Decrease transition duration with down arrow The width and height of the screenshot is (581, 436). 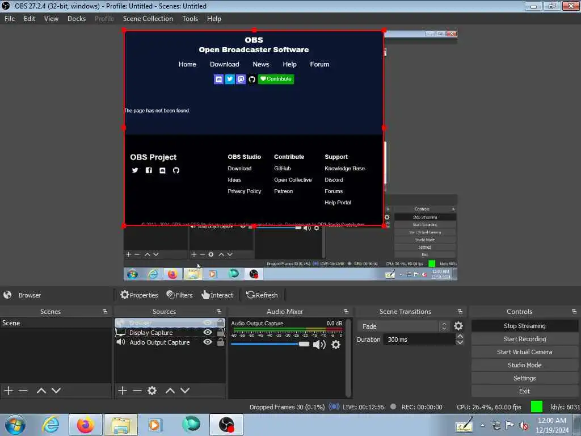tap(460, 342)
